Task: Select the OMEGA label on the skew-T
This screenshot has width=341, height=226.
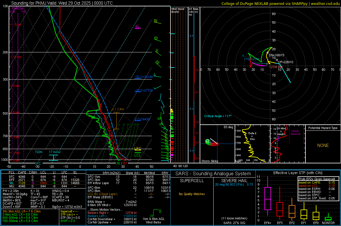Action: [x=18, y=8]
